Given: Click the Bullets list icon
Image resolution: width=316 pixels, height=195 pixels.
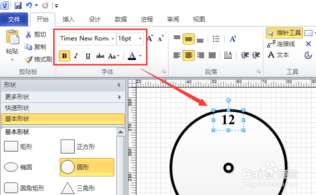Looking at the screenshot, I should [x=216, y=39].
